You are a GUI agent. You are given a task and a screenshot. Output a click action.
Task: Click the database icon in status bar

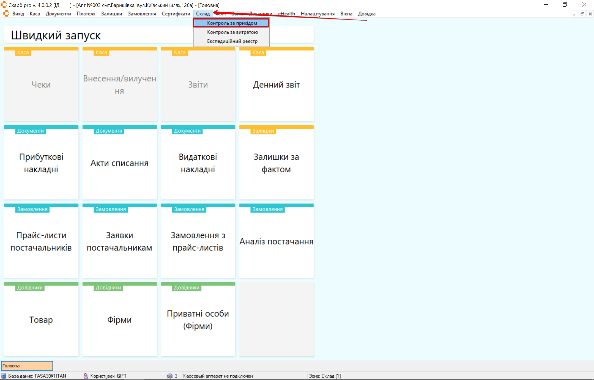point(4,376)
